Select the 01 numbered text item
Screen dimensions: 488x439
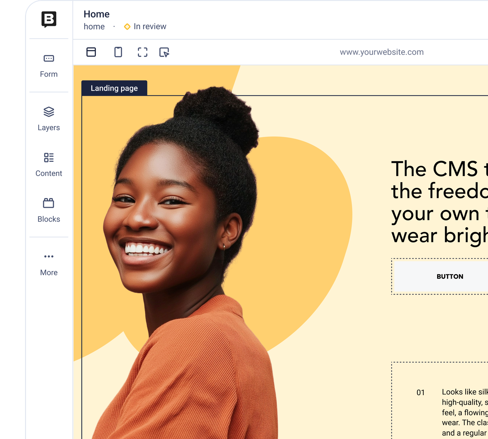[x=421, y=392]
